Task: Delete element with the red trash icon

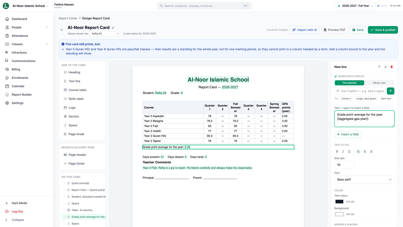Action: click(x=392, y=67)
